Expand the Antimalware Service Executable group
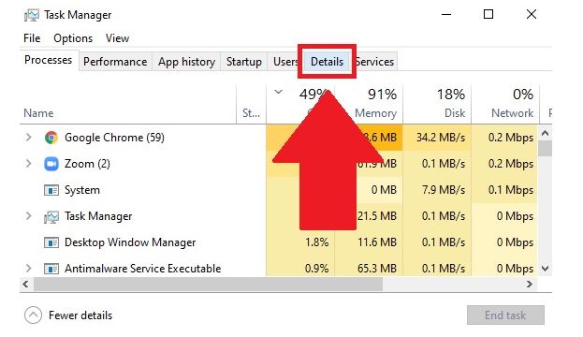Screen dimensions: 583x337 28,268
